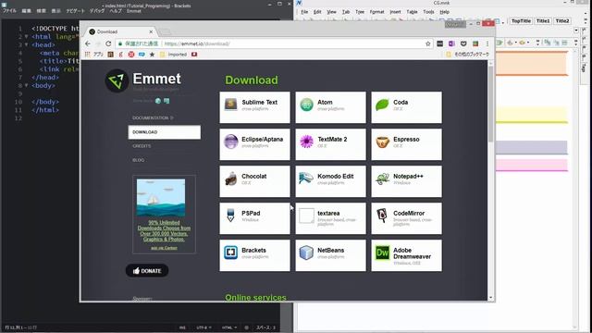Click the textarea download card
This screenshot has height=333, width=592.
tap(330, 218)
